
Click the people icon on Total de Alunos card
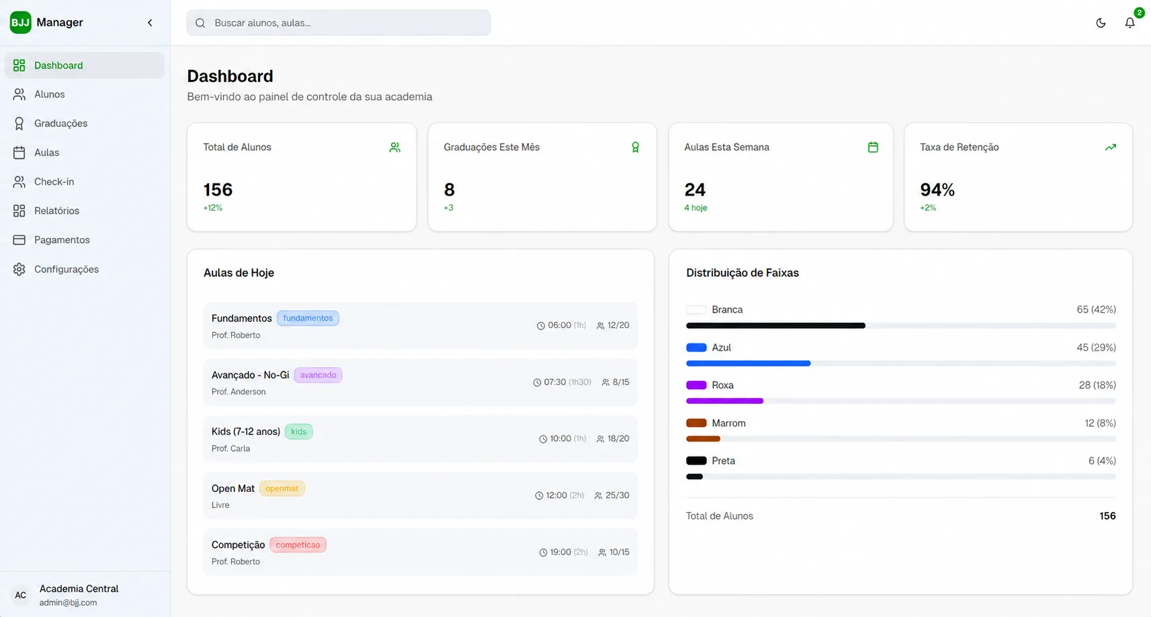[x=395, y=147]
